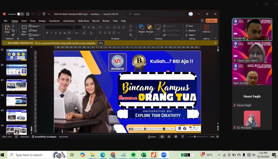Toggle Italic formatting
Screen dimensions: 278x159
pos(52,33)
